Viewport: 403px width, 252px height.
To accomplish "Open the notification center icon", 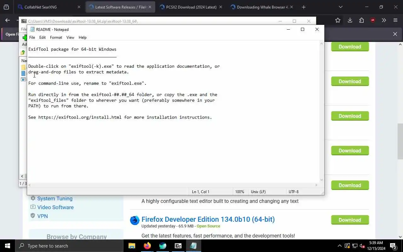I will tap(393, 246).
